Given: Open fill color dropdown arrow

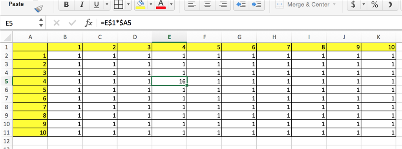Looking at the screenshot, I should [151, 5].
